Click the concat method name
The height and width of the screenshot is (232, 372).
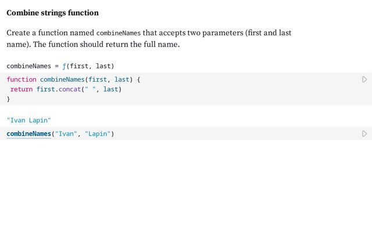point(70,89)
